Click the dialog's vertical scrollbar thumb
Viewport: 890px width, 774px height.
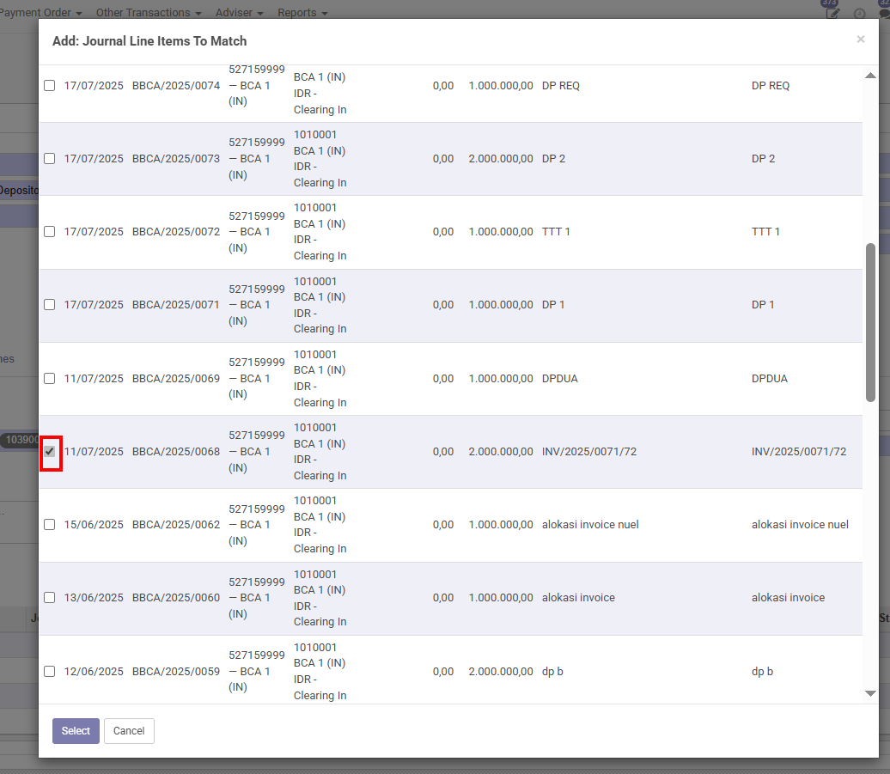coord(870,321)
